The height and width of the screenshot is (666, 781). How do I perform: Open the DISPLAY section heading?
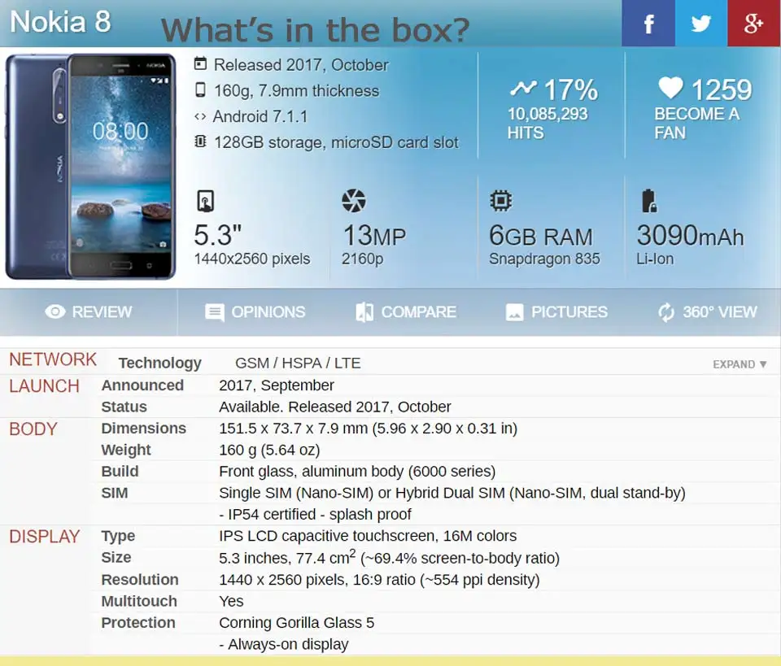click(x=44, y=536)
